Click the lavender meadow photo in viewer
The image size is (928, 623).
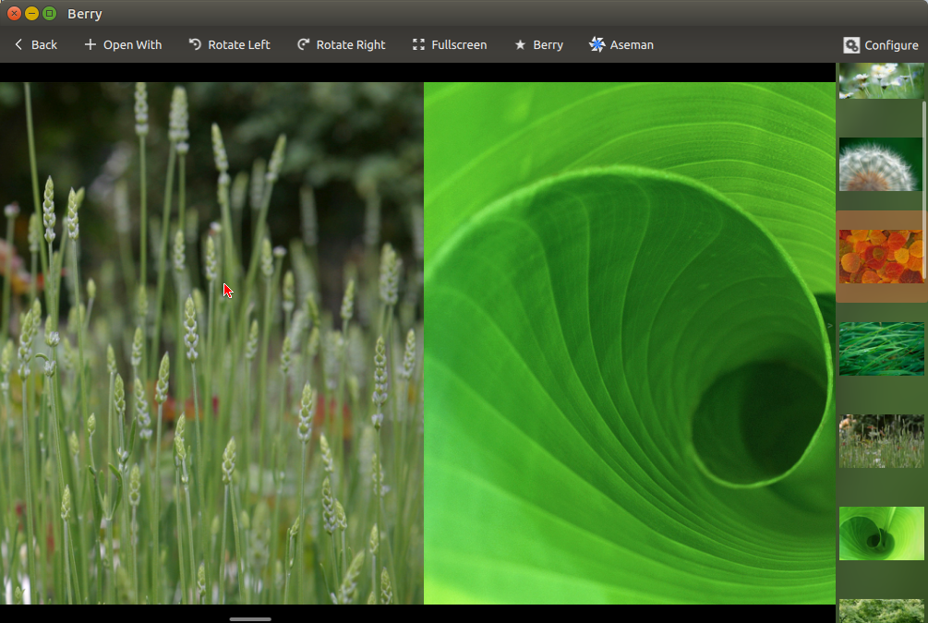click(x=211, y=343)
